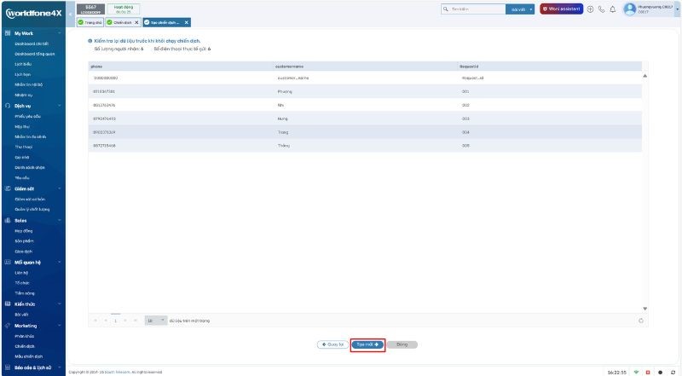Open the notifications bell
Viewport: 682px width, 376px height.
[x=613, y=9]
